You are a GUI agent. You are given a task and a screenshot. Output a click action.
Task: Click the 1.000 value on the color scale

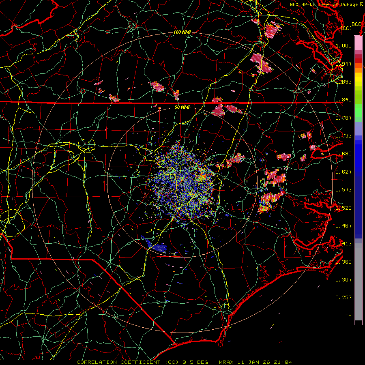coord(344,45)
